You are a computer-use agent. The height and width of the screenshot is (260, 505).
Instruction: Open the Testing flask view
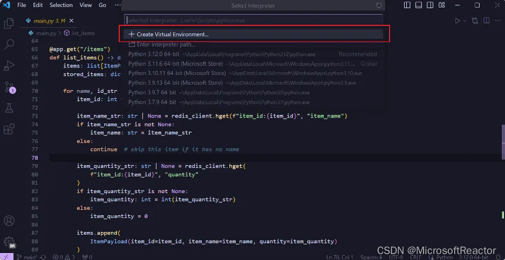[9, 108]
